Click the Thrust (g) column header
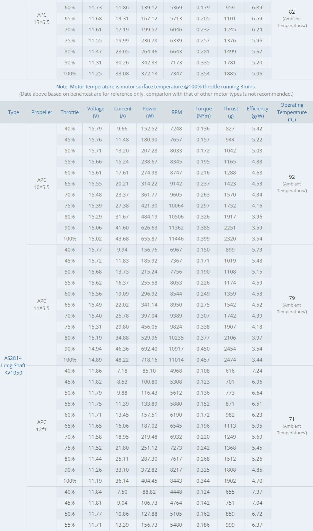Viewport: 313px width, 531px height. pyautogui.click(x=231, y=112)
